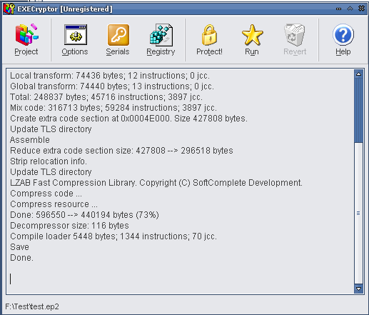Image resolution: width=369 pixels, height=315 pixels.
Task: Click the Revert recycle bin icon
Action: (295, 35)
